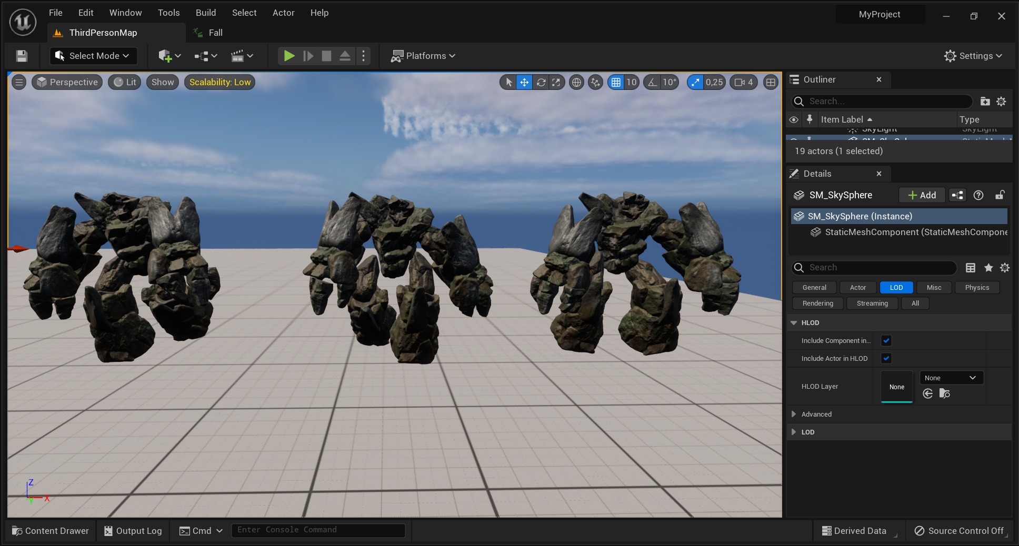Choose the scale tool
This screenshot has width=1019, height=546.
click(x=556, y=82)
